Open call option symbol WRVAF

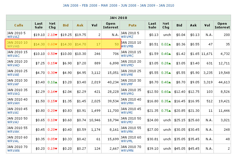point(13,85)
